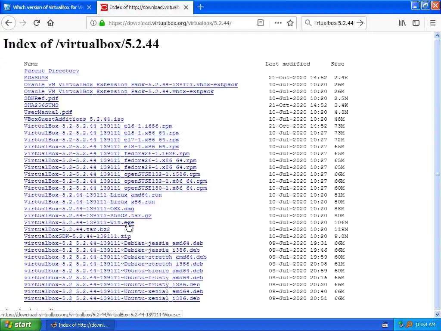Click the search magnifier icon
The image size is (441, 331).
(x=308, y=23)
